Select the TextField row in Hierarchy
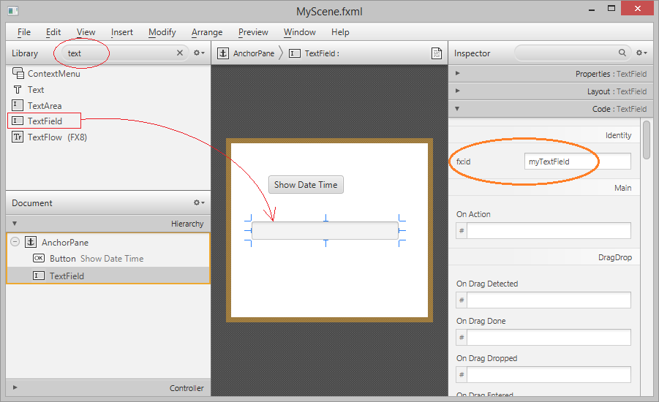 click(x=108, y=276)
